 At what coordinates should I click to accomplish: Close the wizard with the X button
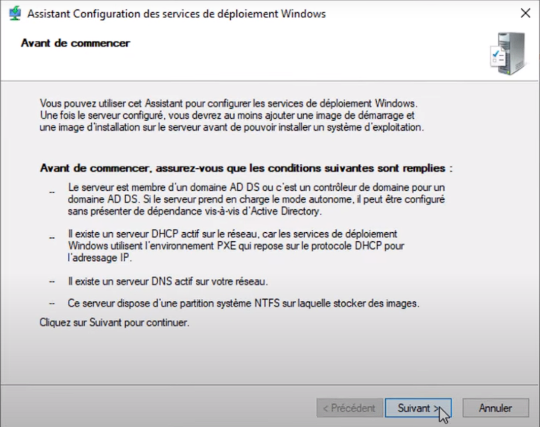[525, 13]
